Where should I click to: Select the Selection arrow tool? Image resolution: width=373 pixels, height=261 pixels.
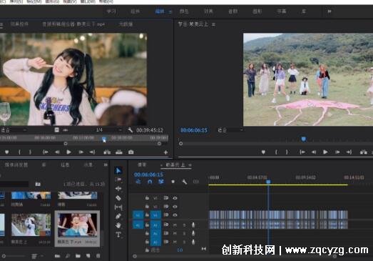click(118, 171)
